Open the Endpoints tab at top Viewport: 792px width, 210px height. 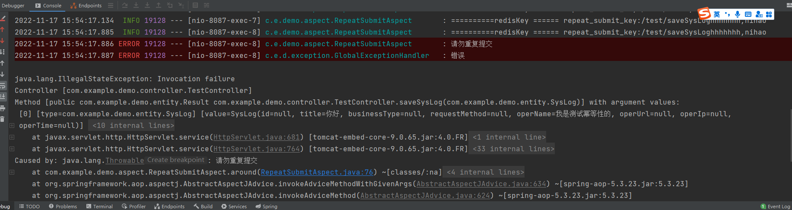pyautogui.click(x=86, y=6)
